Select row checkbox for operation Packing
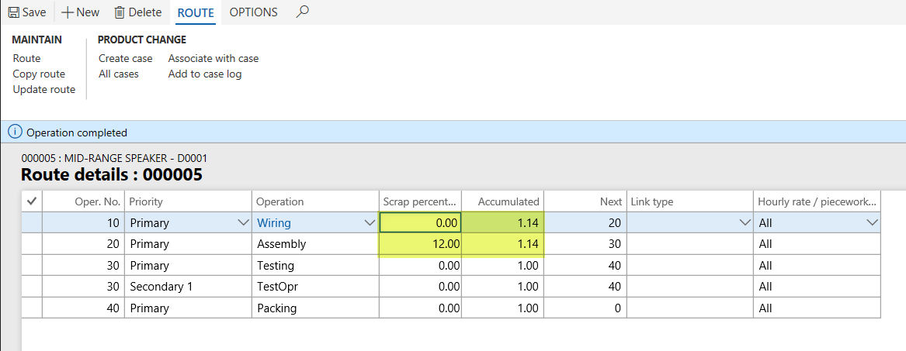 click(32, 308)
